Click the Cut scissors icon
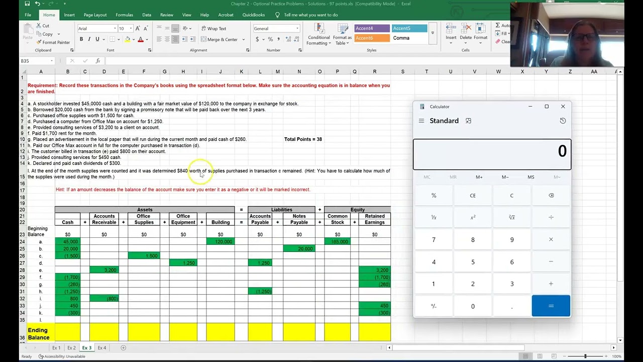The width and height of the screenshot is (643, 362). tap(39, 26)
